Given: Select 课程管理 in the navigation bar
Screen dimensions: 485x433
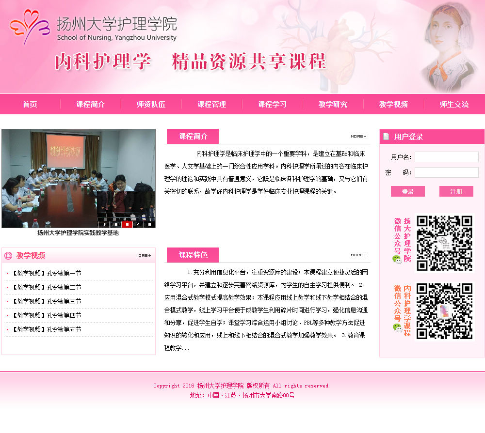Looking at the screenshot, I should pyautogui.click(x=212, y=105).
